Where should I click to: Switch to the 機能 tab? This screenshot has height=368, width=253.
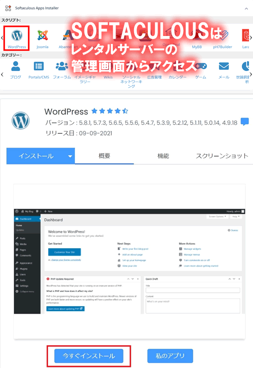tap(163, 156)
